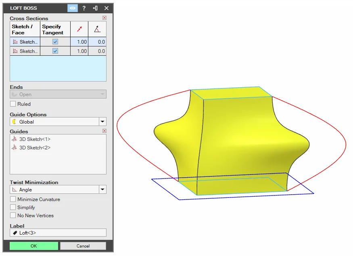Uncheck Specify Tangent for first sketch row
This screenshot has height=256, width=353.
click(55, 42)
